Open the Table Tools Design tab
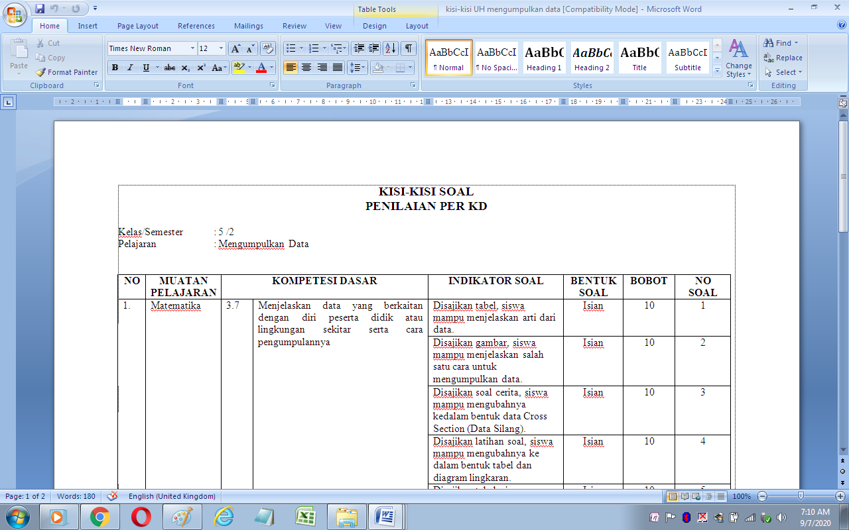Screen dimensions: 849x530 [375, 26]
